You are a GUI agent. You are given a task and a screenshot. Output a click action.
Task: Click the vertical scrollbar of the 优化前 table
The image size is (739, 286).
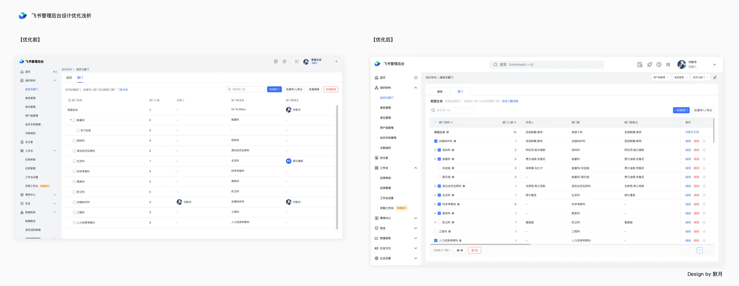click(x=337, y=167)
